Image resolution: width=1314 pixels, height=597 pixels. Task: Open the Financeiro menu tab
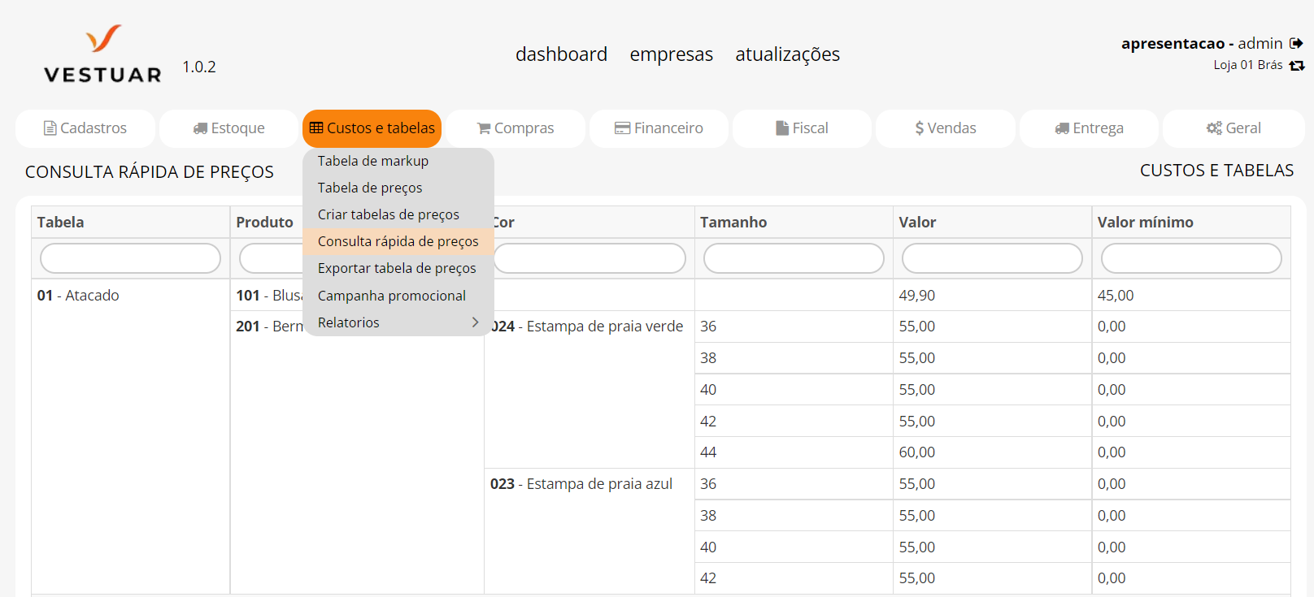point(659,128)
